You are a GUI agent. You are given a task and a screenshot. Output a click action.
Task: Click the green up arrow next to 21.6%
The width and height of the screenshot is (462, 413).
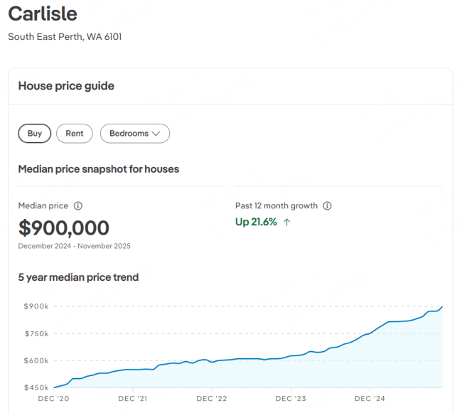click(287, 222)
